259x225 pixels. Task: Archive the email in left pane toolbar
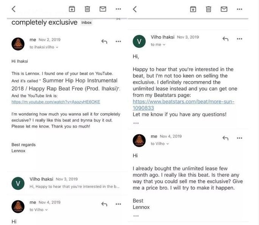click(72, 9)
